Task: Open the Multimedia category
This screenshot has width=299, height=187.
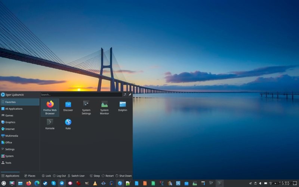Action: pos(20,136)
